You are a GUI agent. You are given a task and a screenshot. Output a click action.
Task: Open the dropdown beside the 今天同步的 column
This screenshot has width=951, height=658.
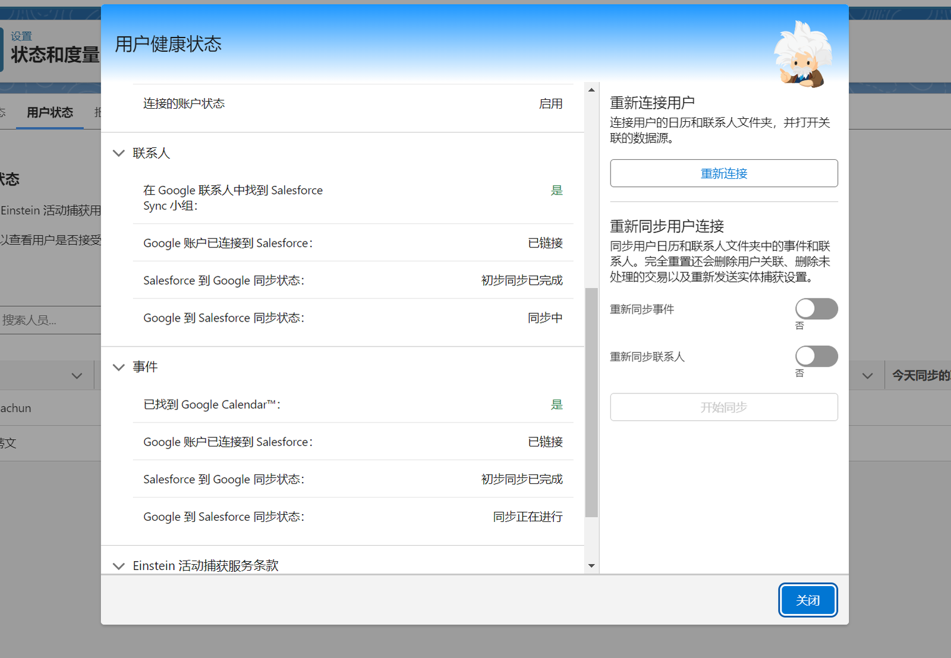pyautogui.click(x=867, y=375)
